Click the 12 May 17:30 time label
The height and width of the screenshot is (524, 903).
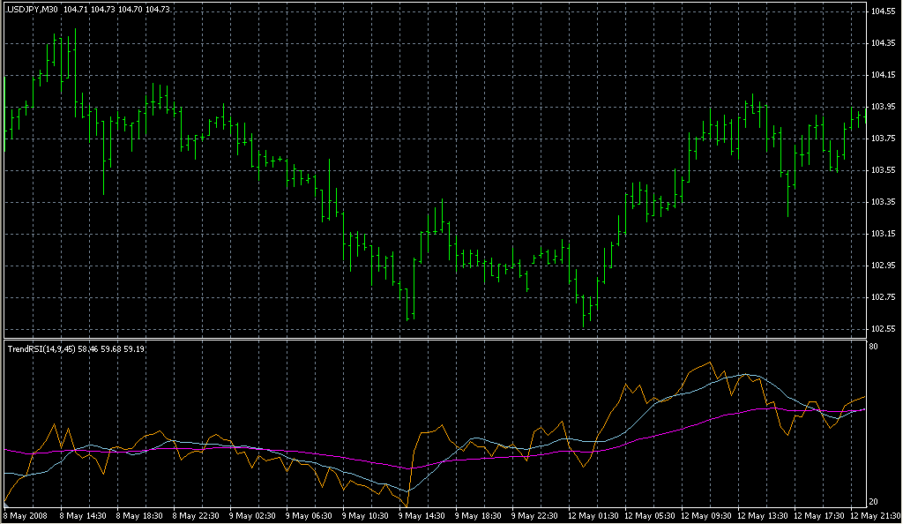point(819,515)
